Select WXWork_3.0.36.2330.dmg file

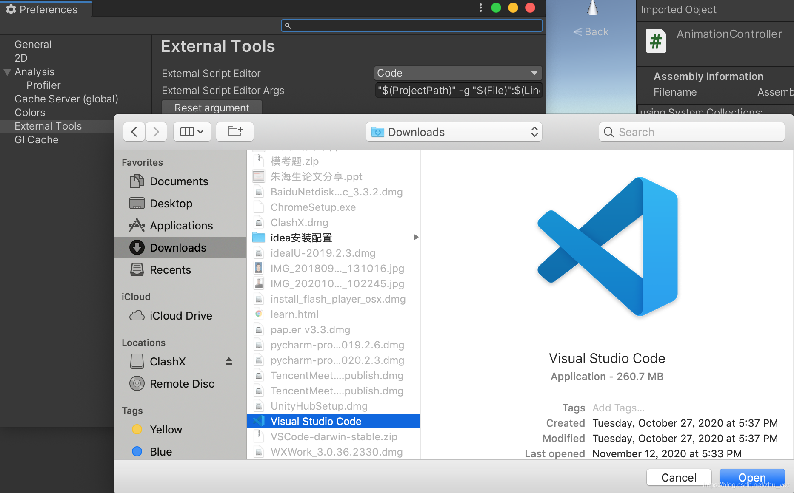(334, 452)
